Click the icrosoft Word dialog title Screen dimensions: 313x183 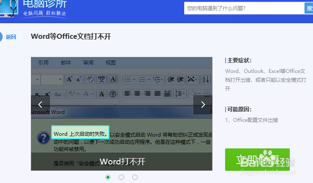pyautogui.click(x=48, y=112)
